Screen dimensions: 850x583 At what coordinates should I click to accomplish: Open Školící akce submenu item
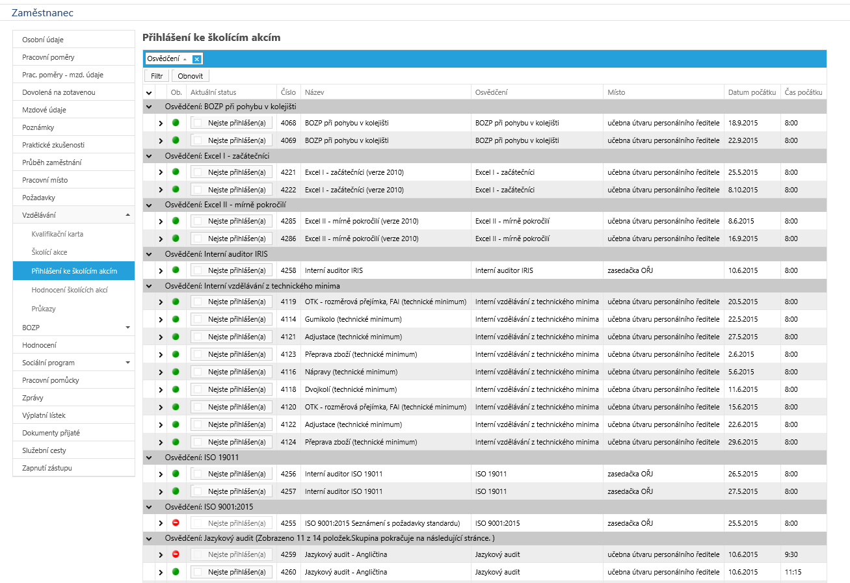click(73, 252)
